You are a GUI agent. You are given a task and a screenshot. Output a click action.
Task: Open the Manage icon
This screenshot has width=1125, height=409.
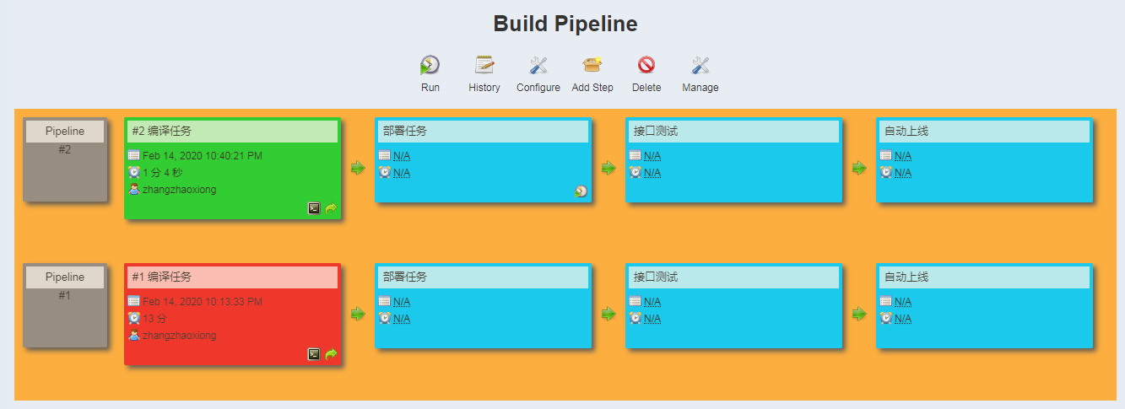click(x=700, y=65)
